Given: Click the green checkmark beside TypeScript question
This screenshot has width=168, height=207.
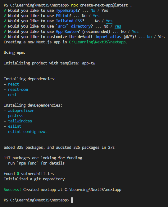Looking at the screenshot, I should tap(5, 11).
